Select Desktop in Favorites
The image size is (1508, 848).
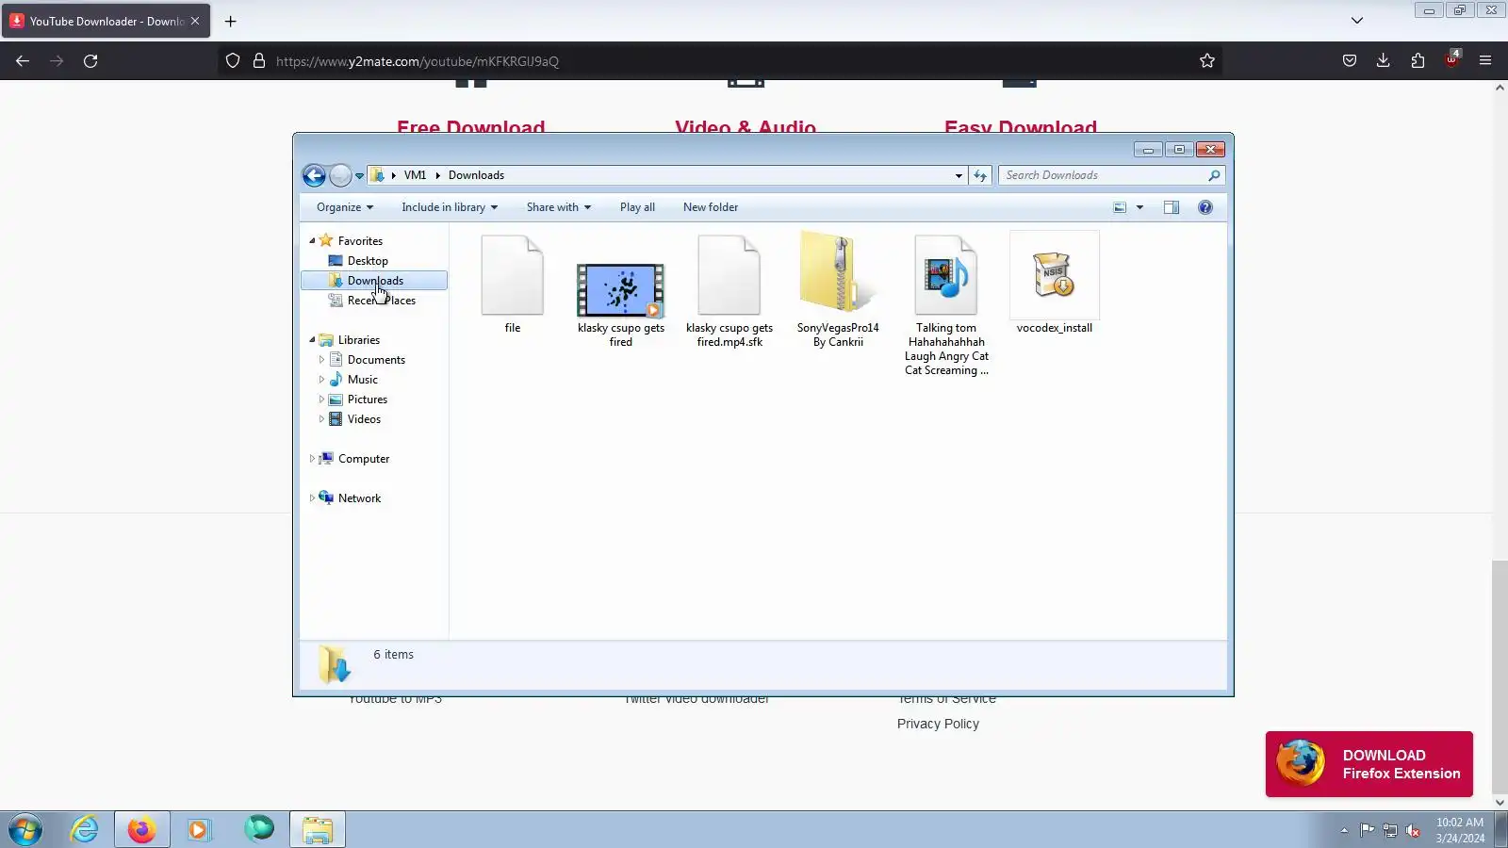pos(368,261)
